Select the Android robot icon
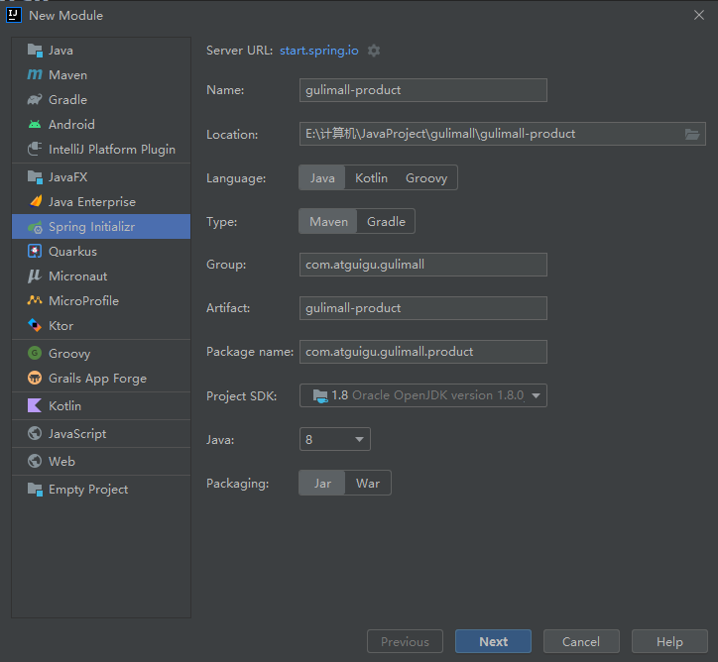The width and height of the screenshot is (718, 662). pos(35,124)
